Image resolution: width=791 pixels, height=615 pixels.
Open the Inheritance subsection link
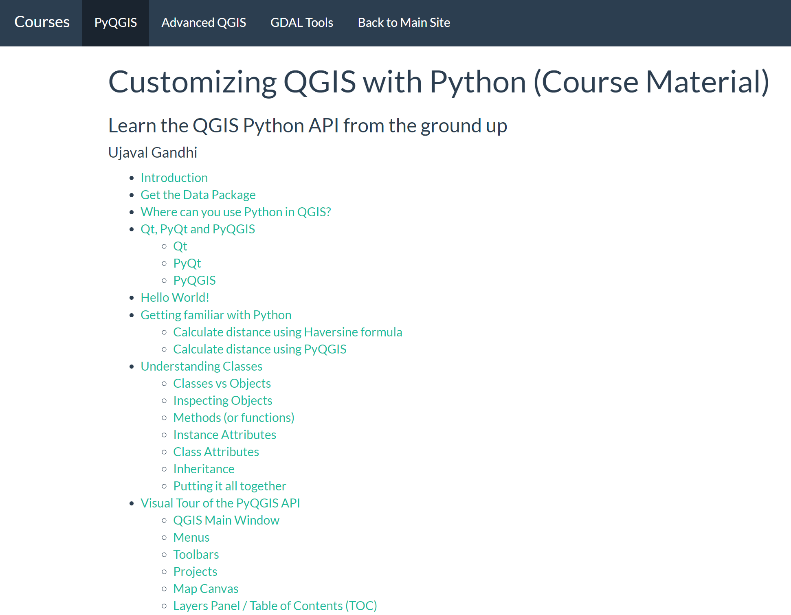pyautogui.click(x=204, y=469)
